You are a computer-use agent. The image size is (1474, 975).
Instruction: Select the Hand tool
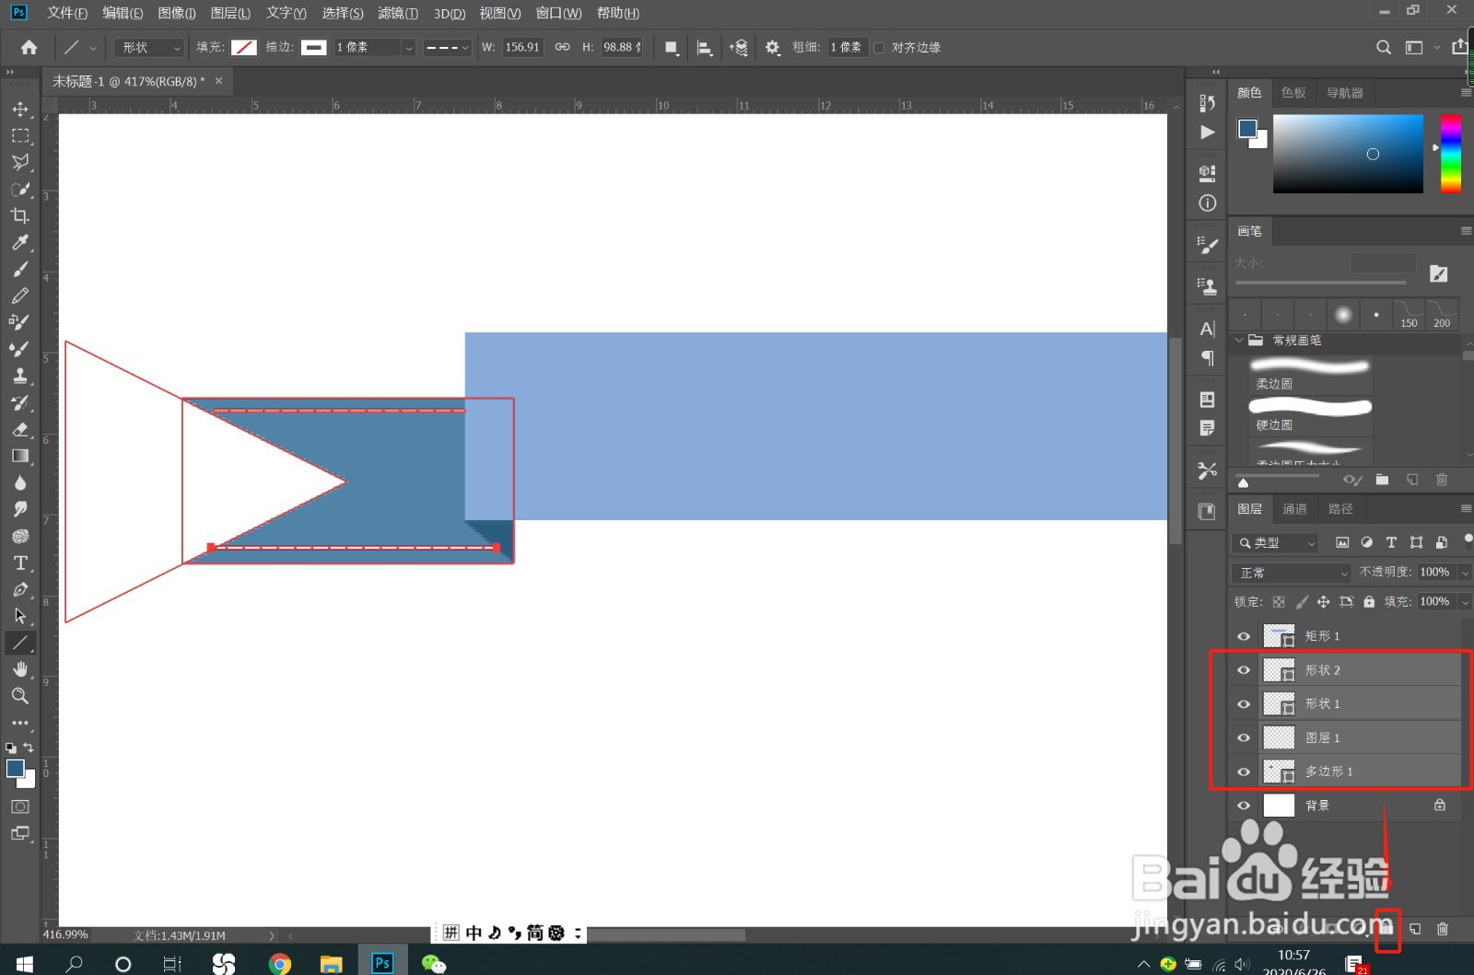coord(19,669)
